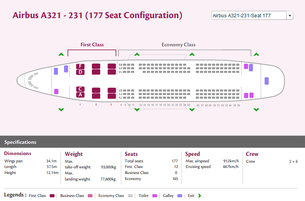This screenshot has height=201, width=305.
Task: Open the aircraft configuration dropdown arrow
Action: coord(290,16)
